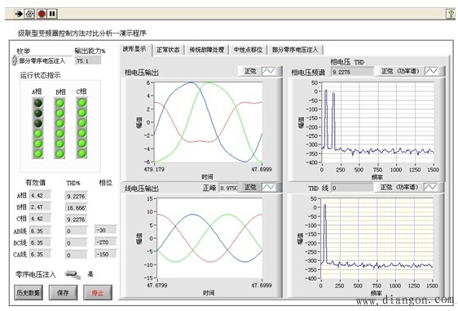This screenshot has width=458, height=311.
Task: Click the 正弦 legend label of 相电压输出
Action: pos(250,71)
